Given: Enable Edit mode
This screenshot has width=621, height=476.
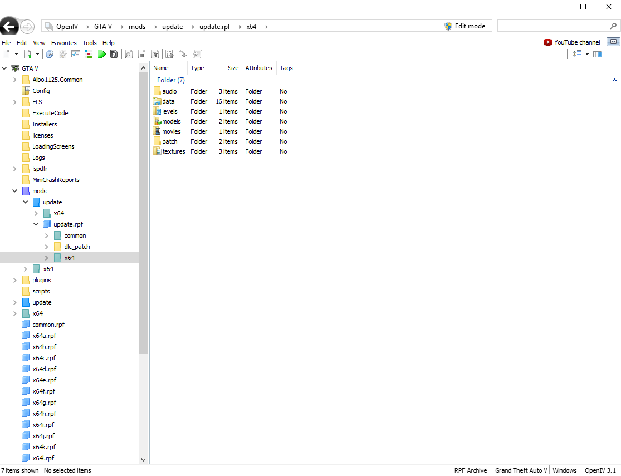Looking at the screenshot, I should coord(466,26).
